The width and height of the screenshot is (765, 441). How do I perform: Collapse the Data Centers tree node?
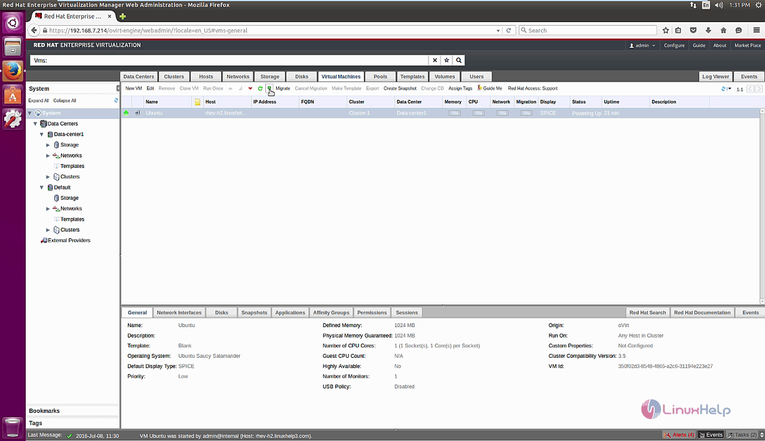point(35,124)
